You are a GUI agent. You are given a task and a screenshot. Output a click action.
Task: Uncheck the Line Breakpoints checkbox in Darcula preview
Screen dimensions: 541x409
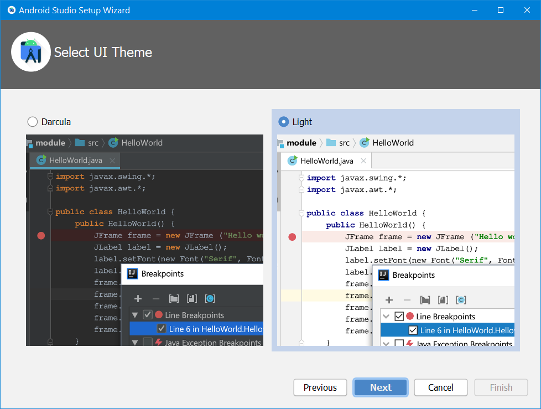pyautogui.click(x=147, y=314)
